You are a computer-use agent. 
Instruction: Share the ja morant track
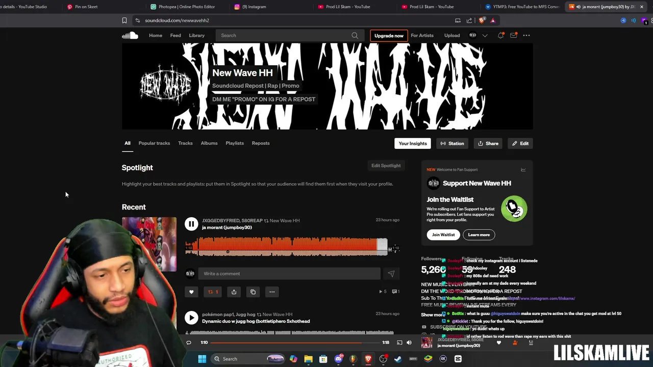pos(234,292)
